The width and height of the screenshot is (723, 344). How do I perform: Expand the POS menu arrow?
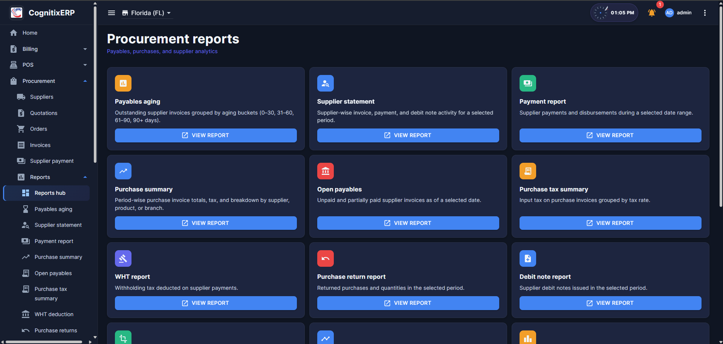pyautogui.click(x=85, y=65)
